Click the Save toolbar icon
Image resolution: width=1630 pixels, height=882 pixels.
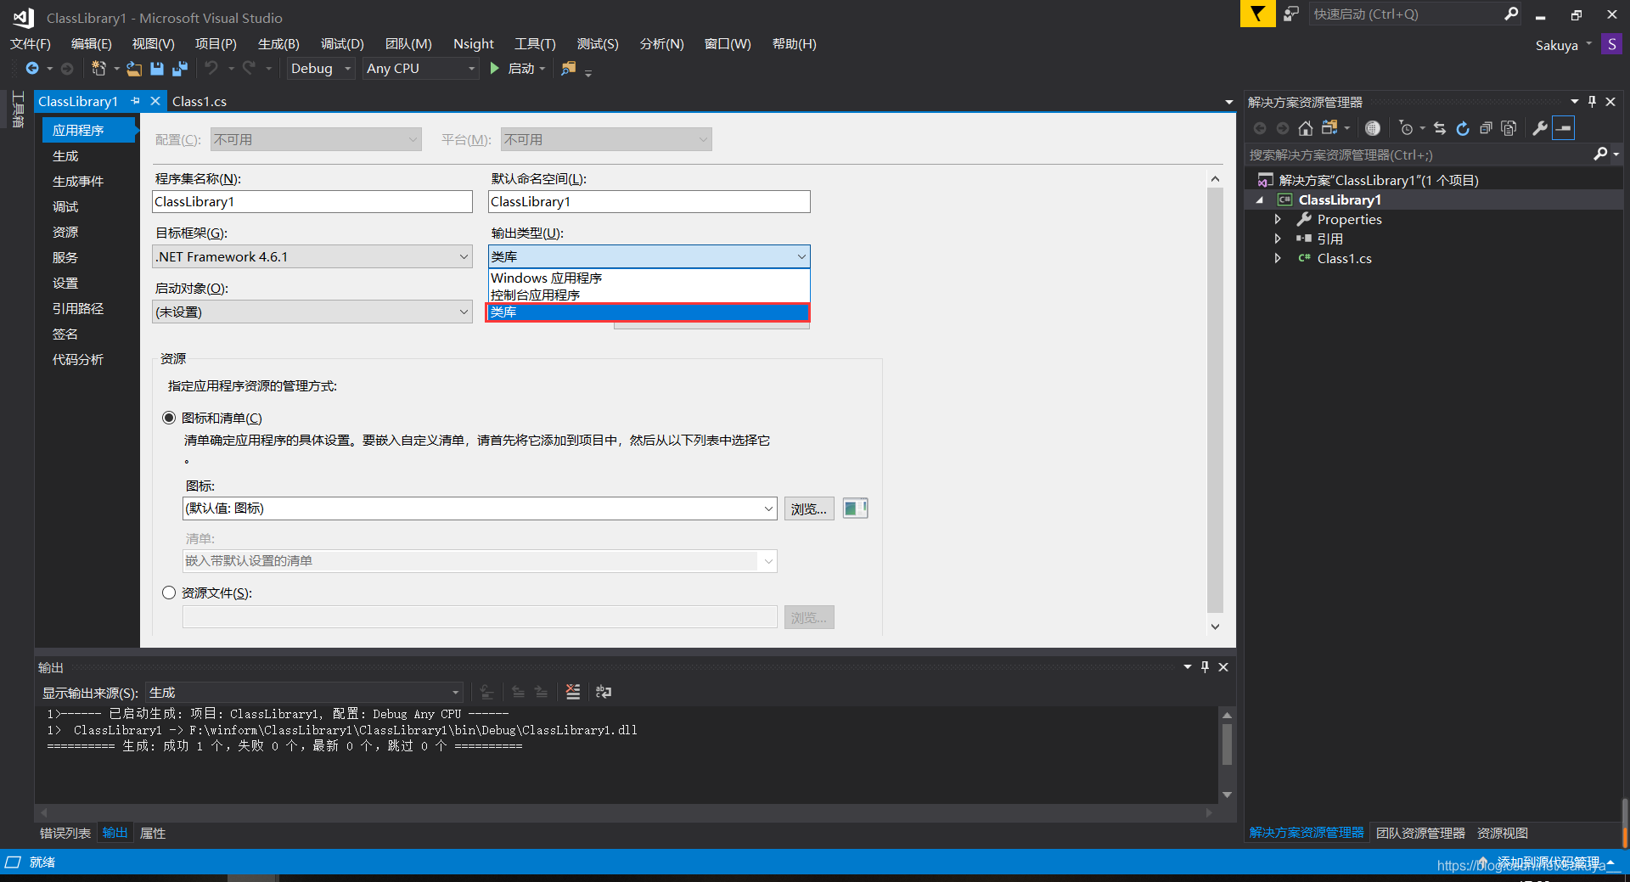157,69
